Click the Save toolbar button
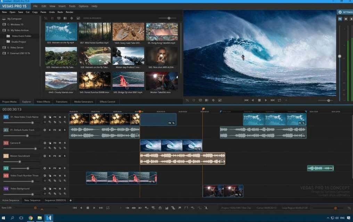This screenshot has height=222, width=353. point(20,12)
